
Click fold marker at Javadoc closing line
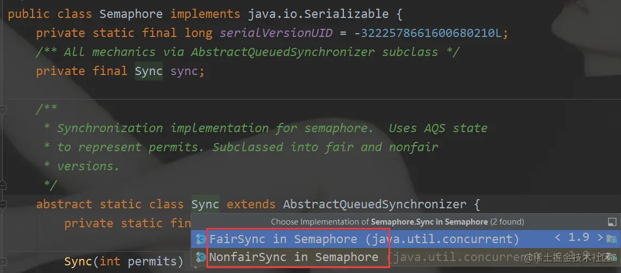3,185
